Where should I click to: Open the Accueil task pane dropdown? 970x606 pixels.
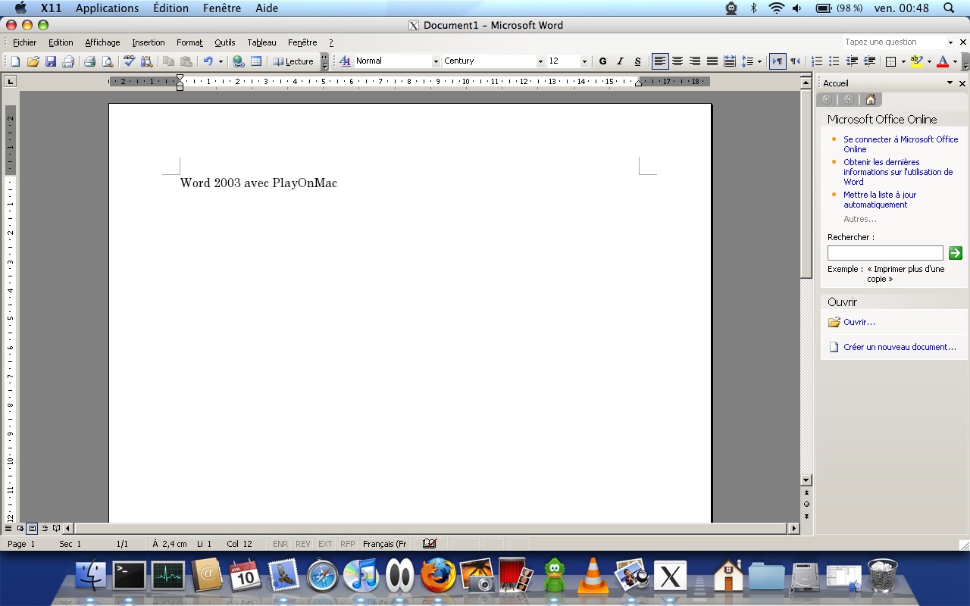[x=950, y=83]
